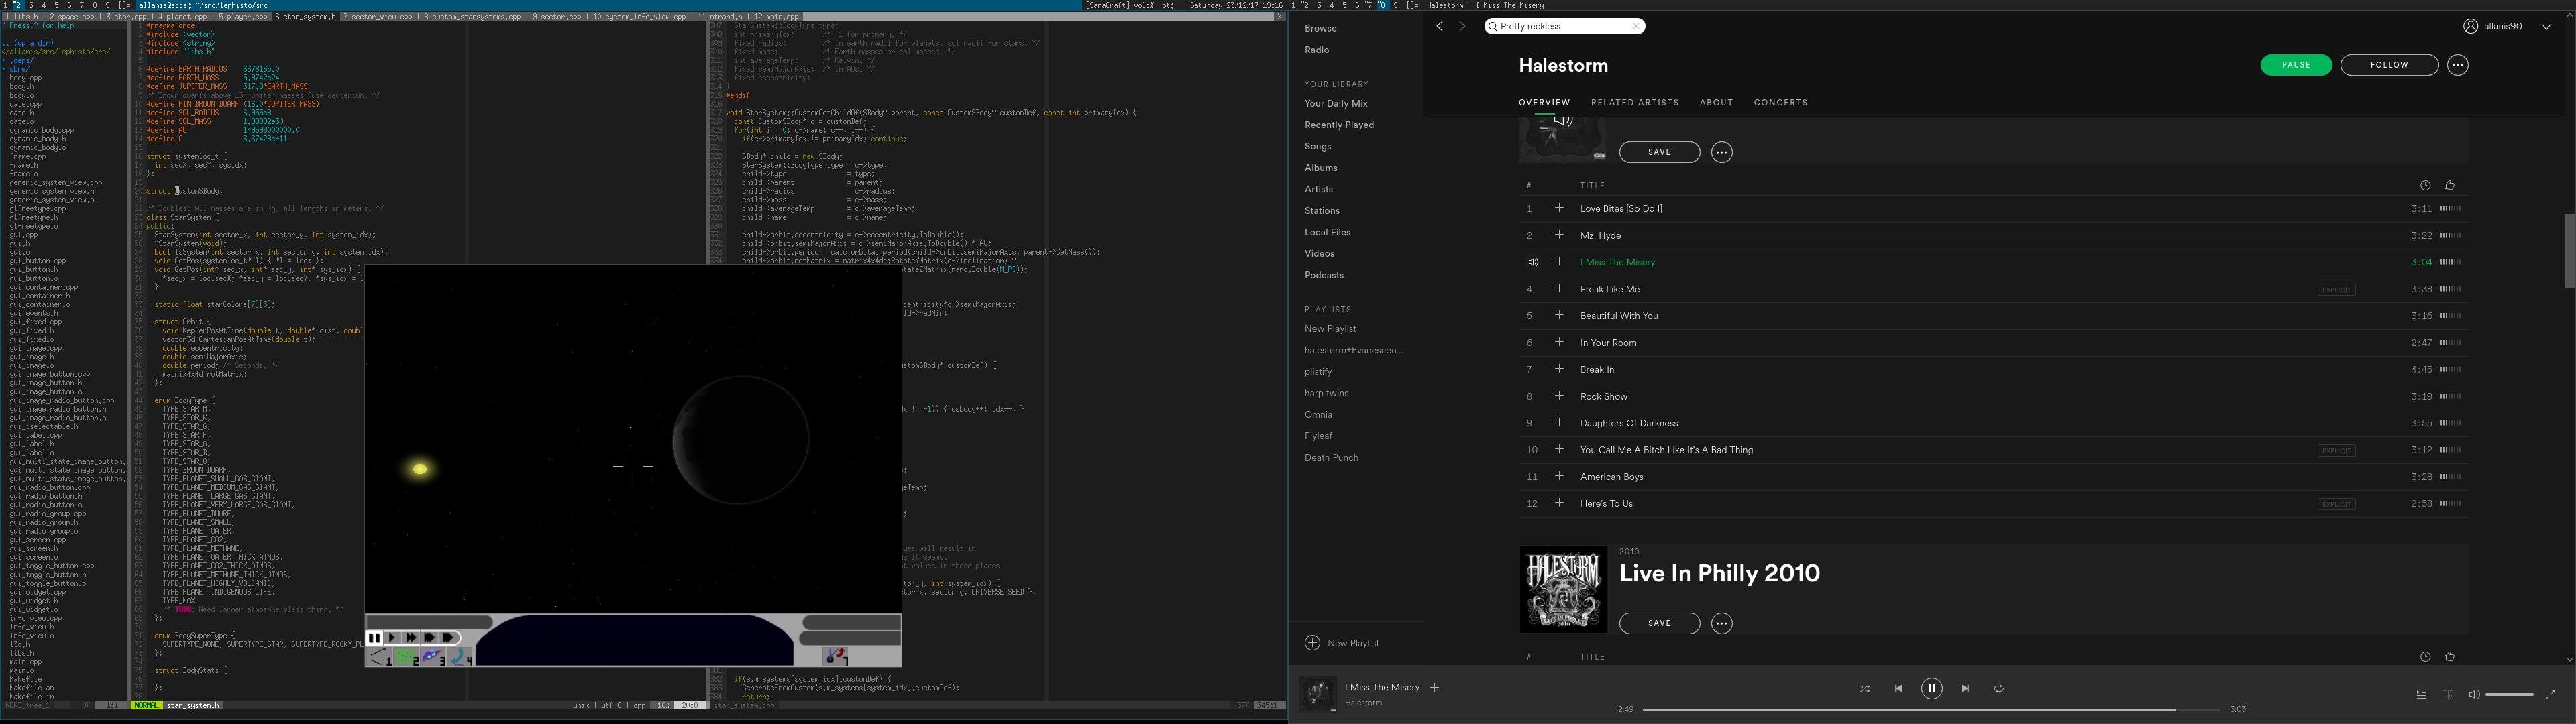Click the phone comms icon
This screenshot has width=2576, height=724.
click(x=459, y=657)
